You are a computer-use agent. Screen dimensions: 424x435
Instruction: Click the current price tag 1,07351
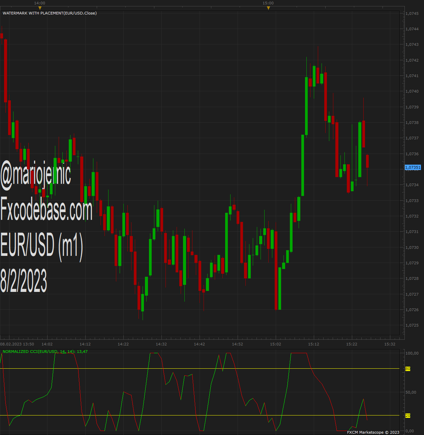tap(413, 167)
